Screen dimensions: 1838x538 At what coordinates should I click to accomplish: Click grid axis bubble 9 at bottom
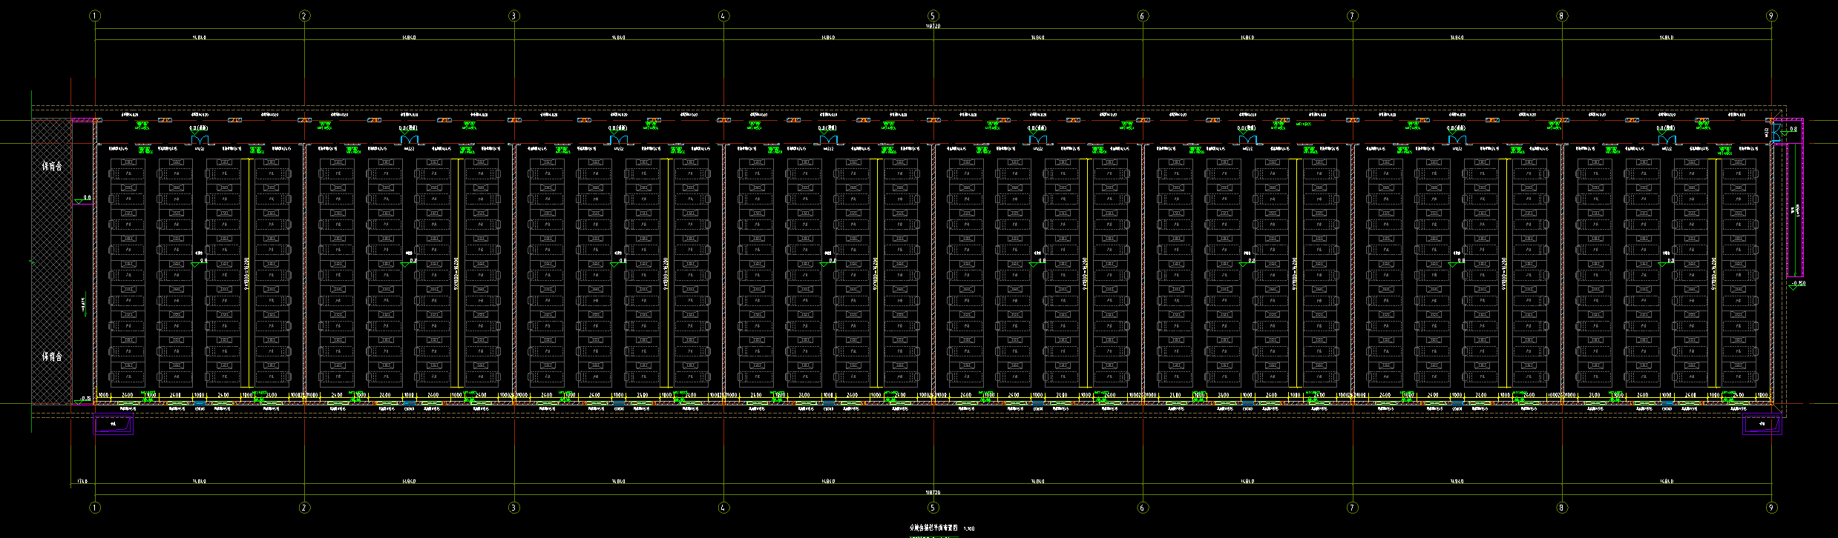[x=1771, y=508]
